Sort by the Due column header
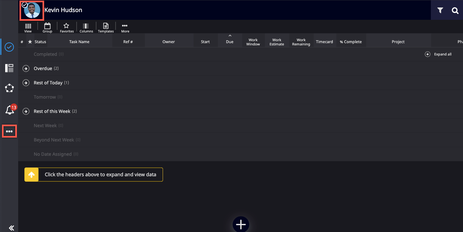Image resolution: width=463 pixels, height=232 pixels. 230,42
